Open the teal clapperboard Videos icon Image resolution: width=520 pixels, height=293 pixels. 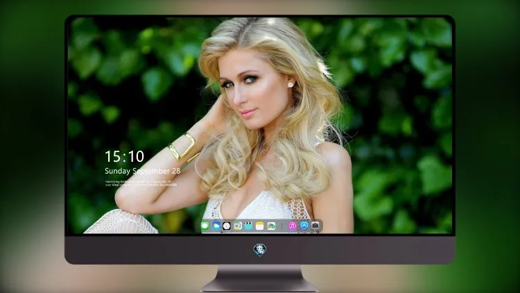pyautogui.click(x=248, y=226)
